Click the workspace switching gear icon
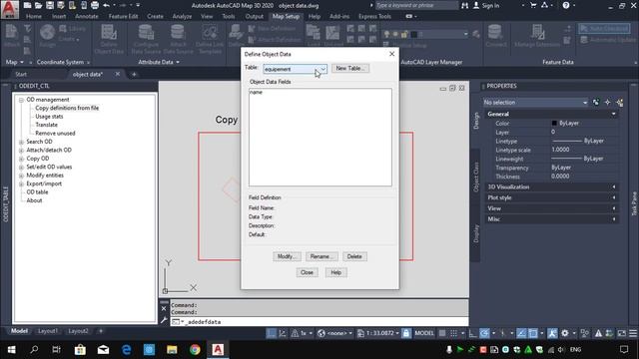 (x=565, y=333)
